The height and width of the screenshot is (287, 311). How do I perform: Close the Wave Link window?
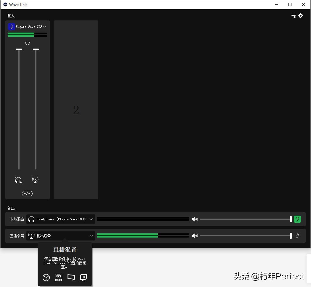point(304,4)
